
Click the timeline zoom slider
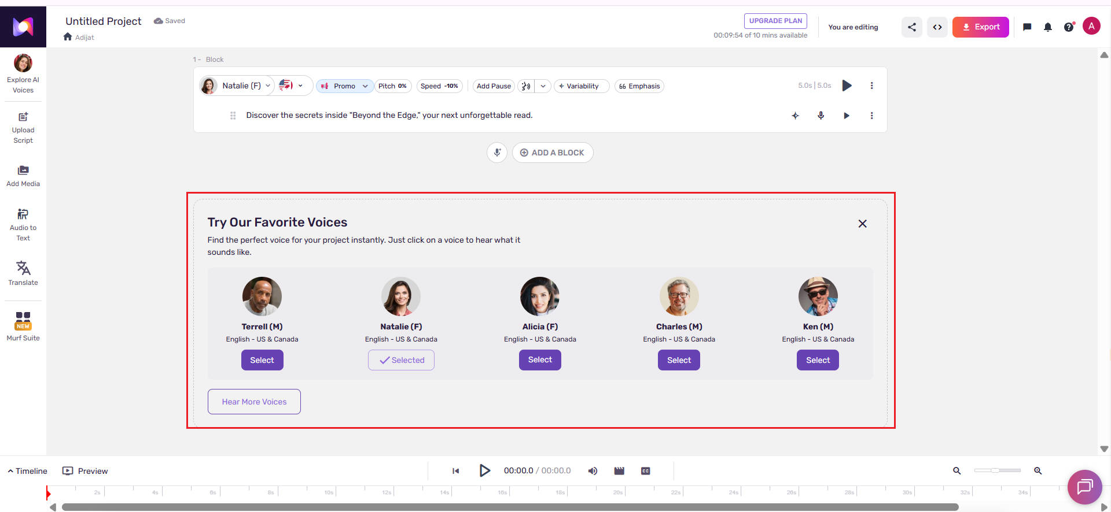pos(998,470)
